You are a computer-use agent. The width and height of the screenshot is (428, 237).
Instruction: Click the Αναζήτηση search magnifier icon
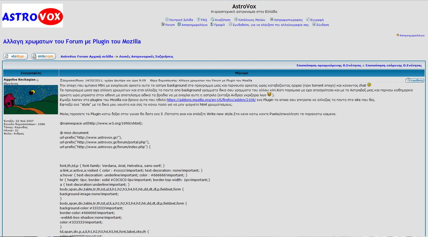pyautogui.click(x=212, y=19)
